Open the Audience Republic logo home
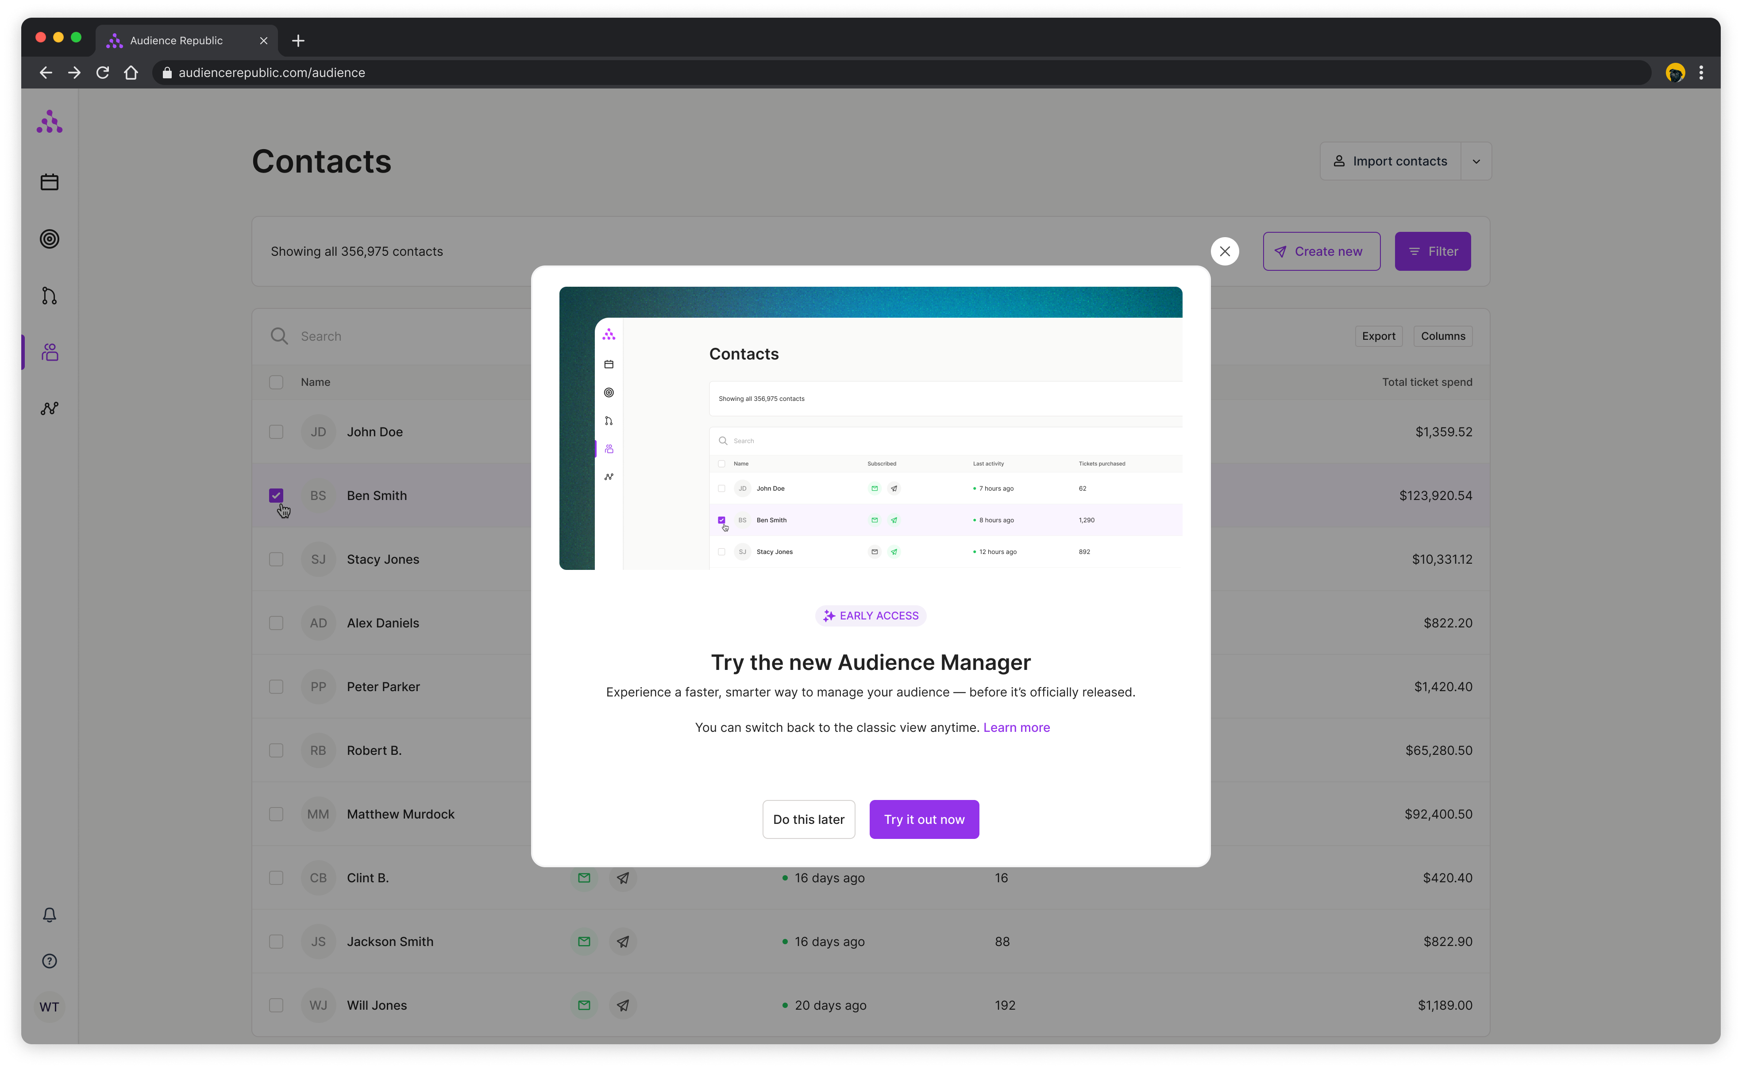The width and height of the screenshot is (1742, 1069). 50,122
